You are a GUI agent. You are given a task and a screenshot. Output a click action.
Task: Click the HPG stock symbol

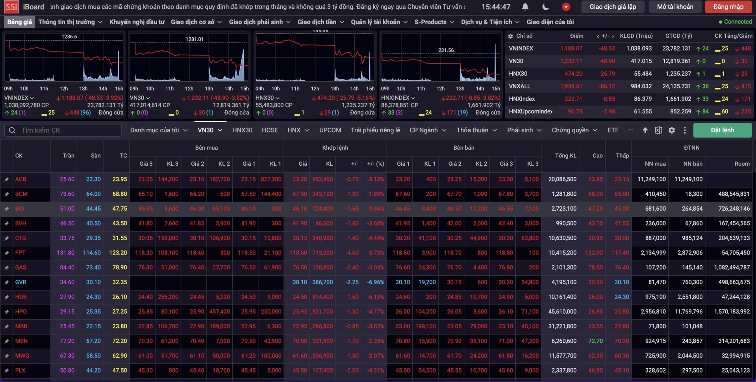tap(21, 312)
